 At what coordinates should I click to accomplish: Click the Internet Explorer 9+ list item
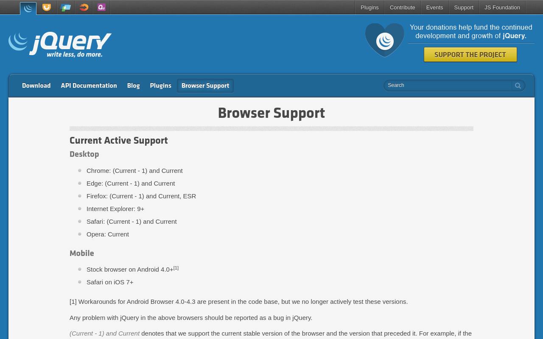point(115,208)
